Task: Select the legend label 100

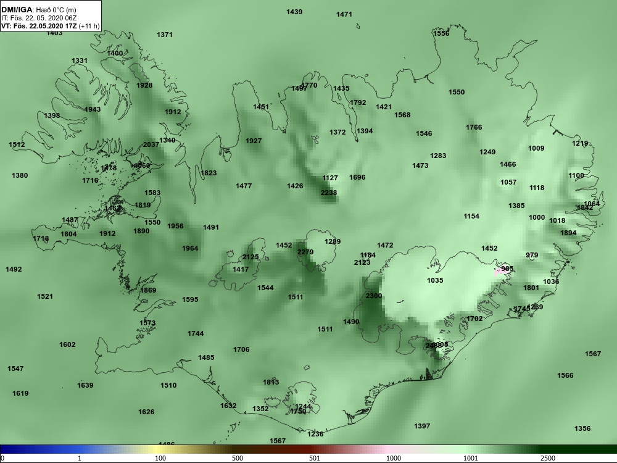Action: (x=160, y=458)
